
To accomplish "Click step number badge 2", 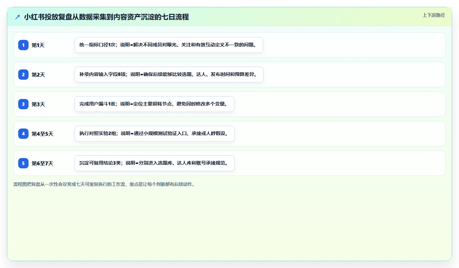I will point(23,75).
